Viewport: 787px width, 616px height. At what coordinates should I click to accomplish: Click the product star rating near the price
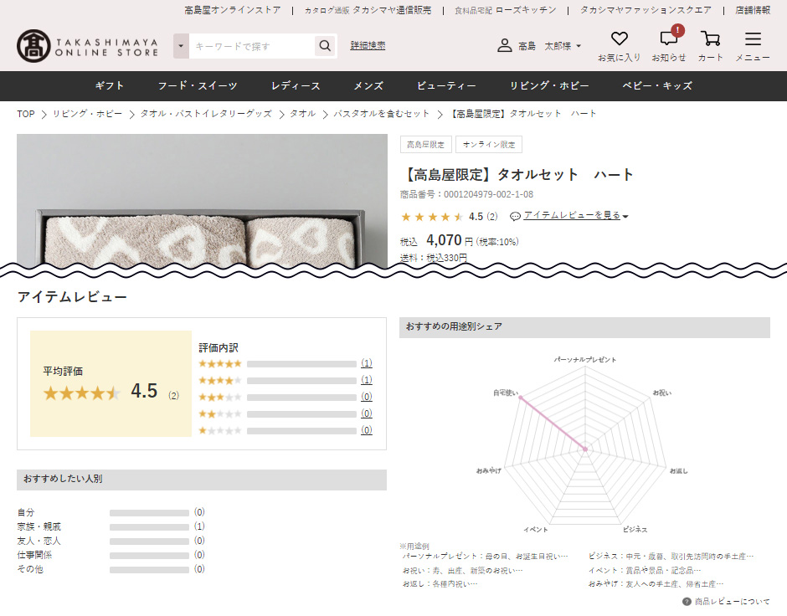[432, 217]
